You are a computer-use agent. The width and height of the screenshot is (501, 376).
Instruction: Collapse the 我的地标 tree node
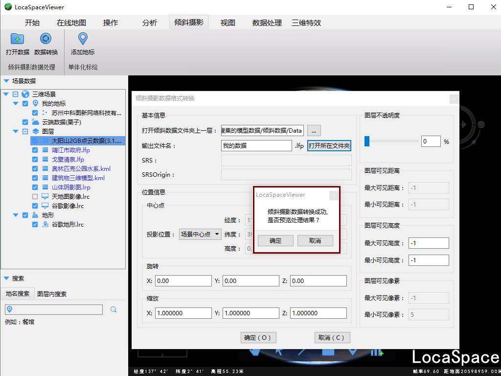pos(16,103)
